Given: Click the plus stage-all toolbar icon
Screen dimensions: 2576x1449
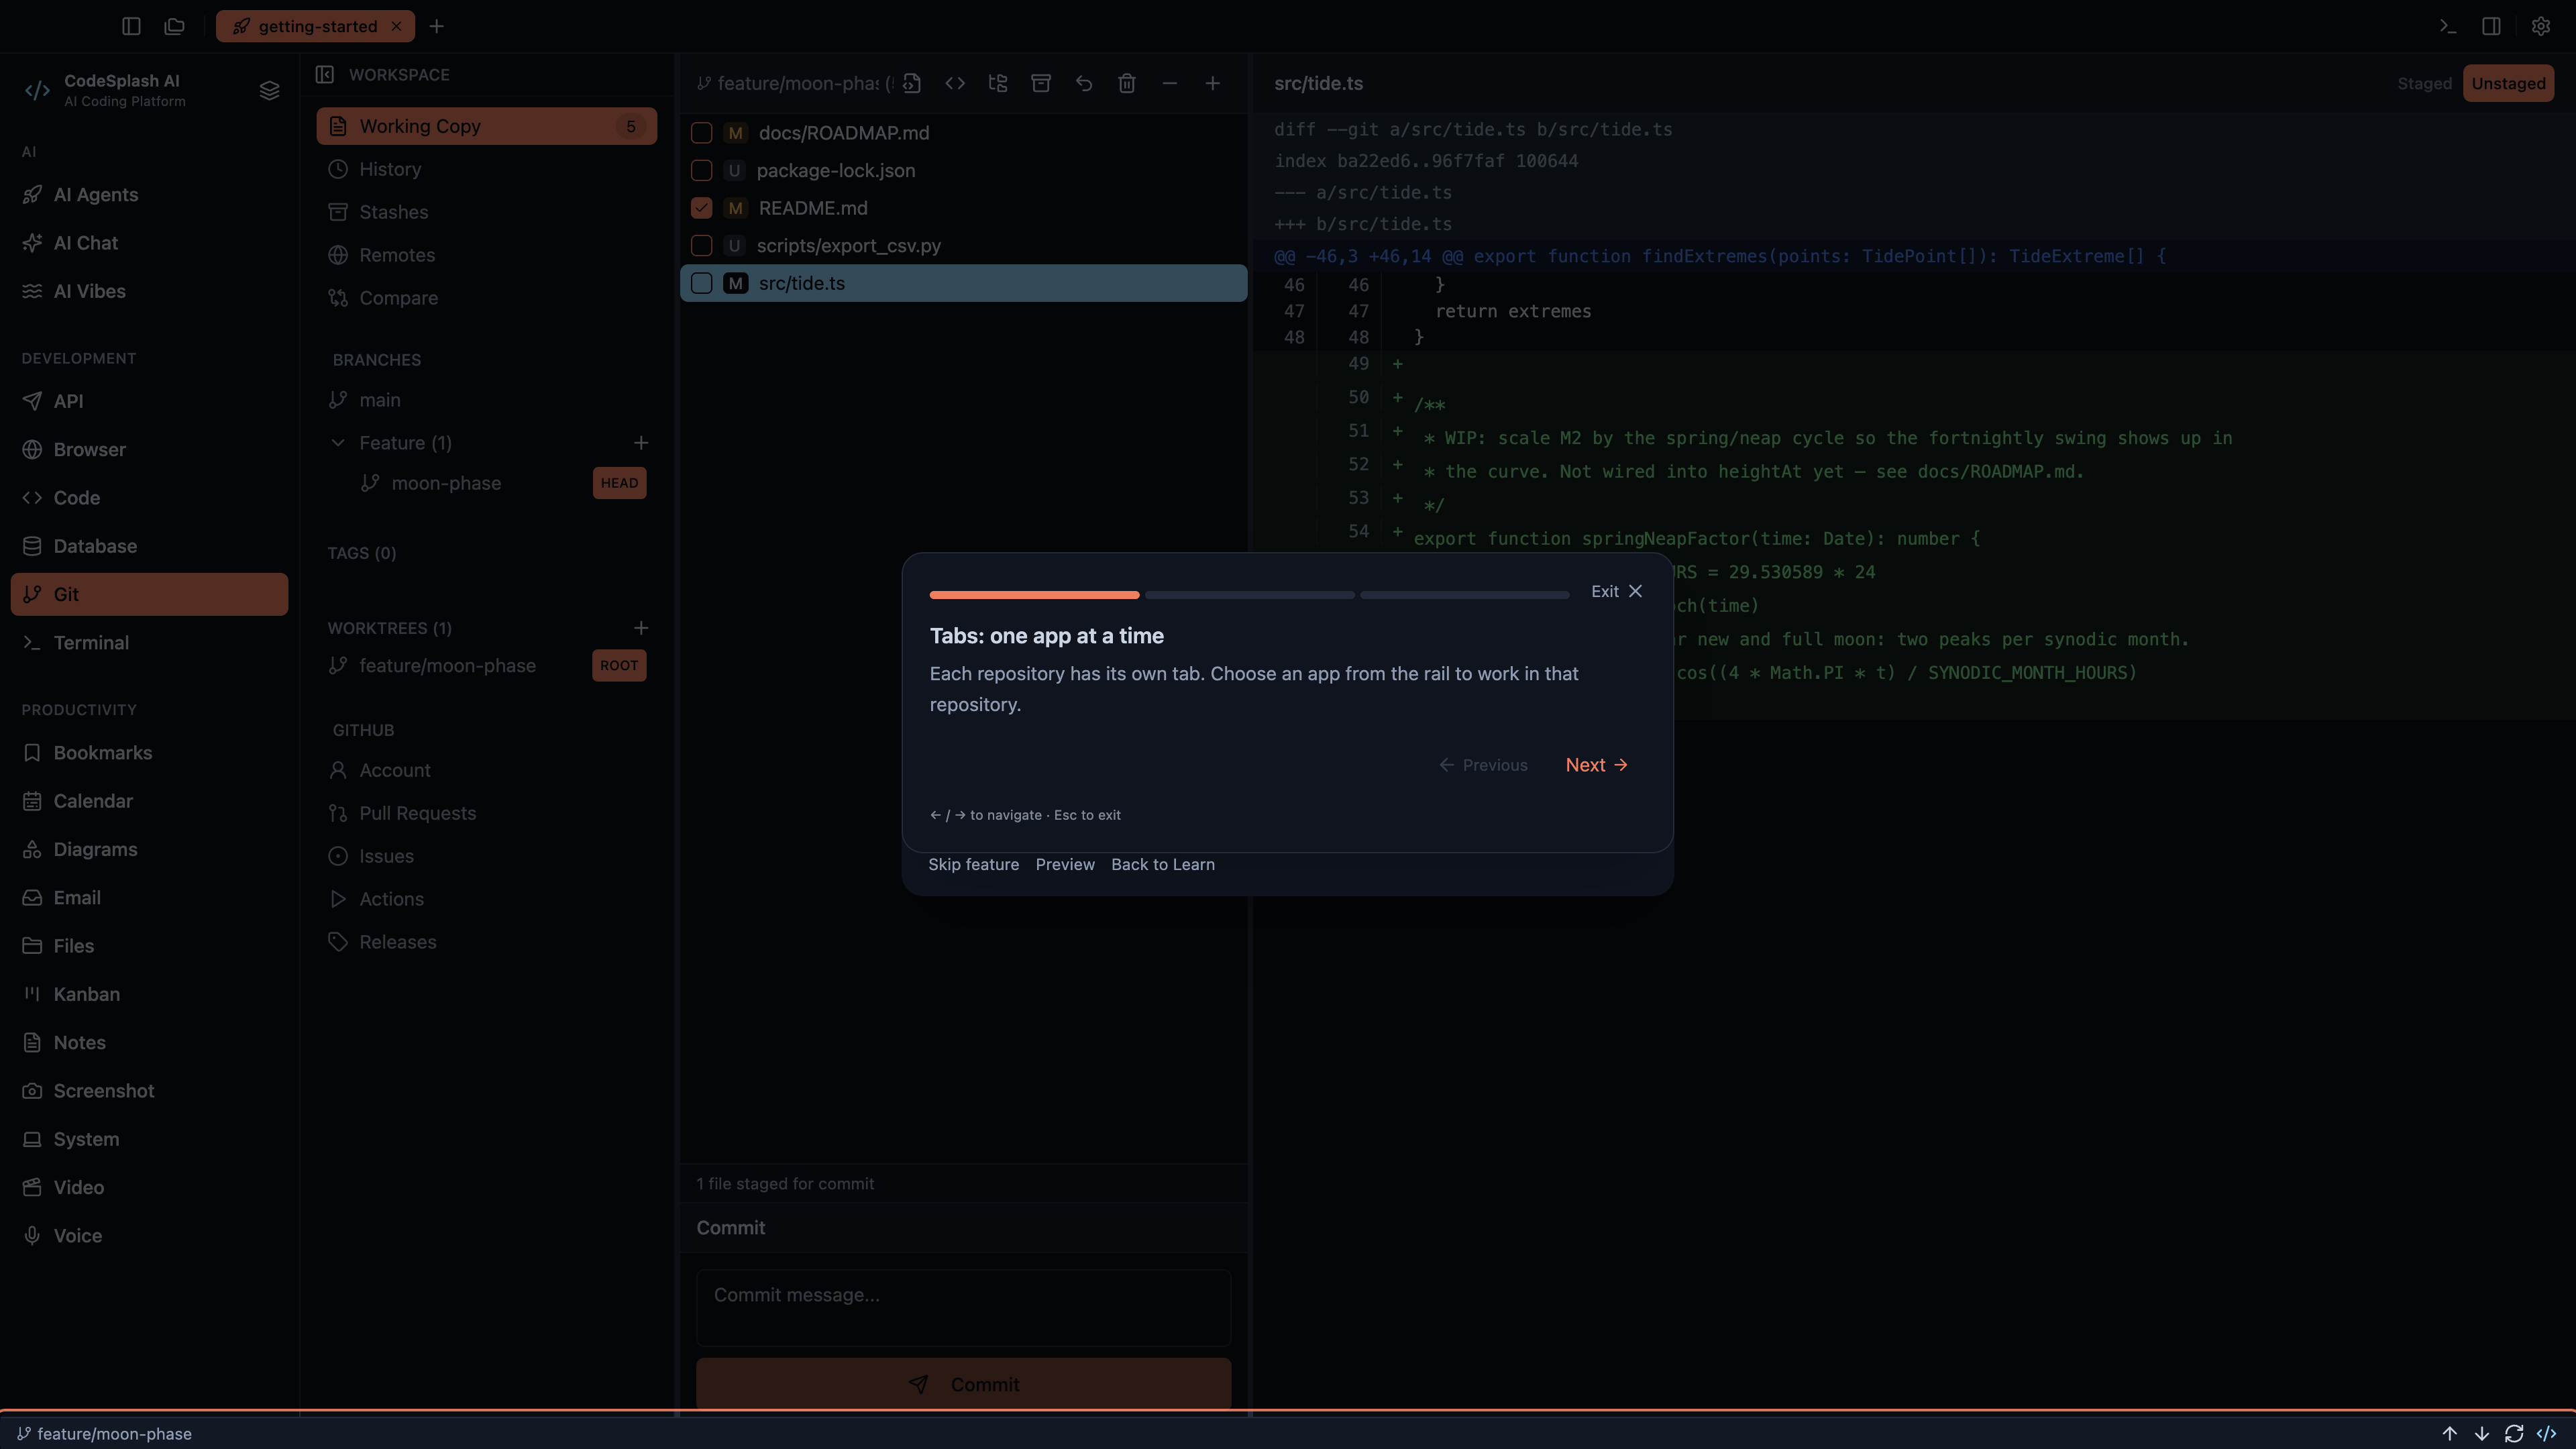Looking at the screenshot, I should click(x=1213, y=83).
